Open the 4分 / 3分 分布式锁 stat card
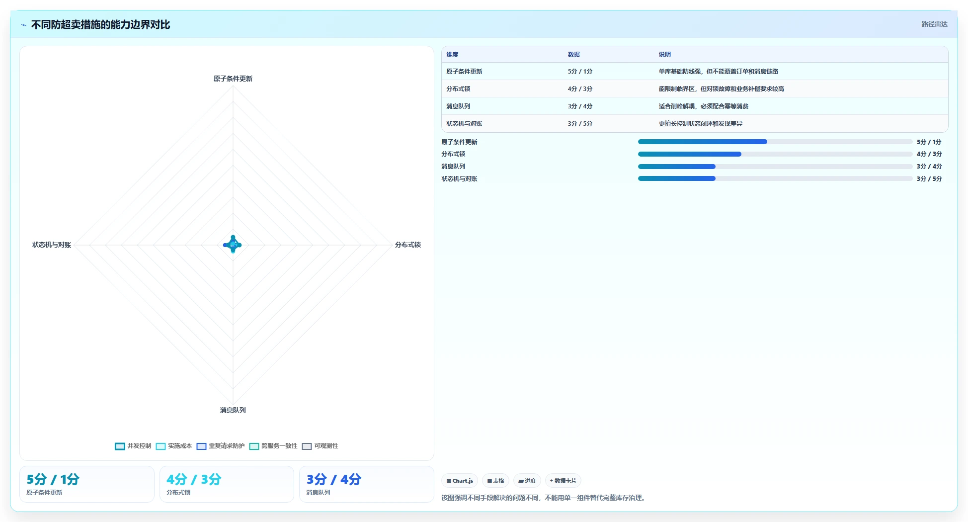Screen dimensions: 968x522 (227, 484)
